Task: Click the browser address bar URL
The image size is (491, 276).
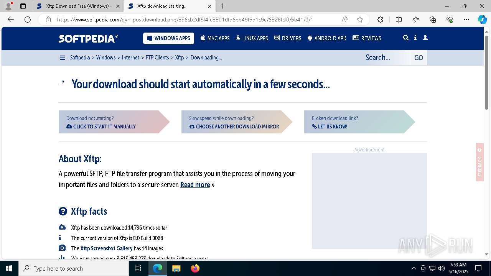Action: pos(185,20)
